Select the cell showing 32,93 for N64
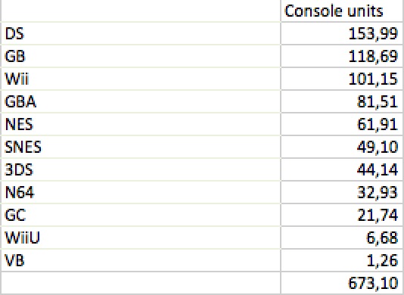The height and width of the screenshot is (295, 404). coord(342,192)
